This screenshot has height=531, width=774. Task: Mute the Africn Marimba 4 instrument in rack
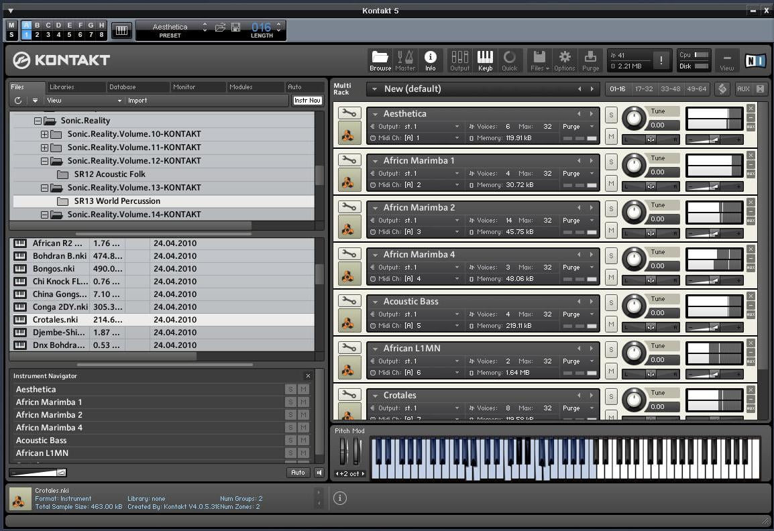[611, 277]
